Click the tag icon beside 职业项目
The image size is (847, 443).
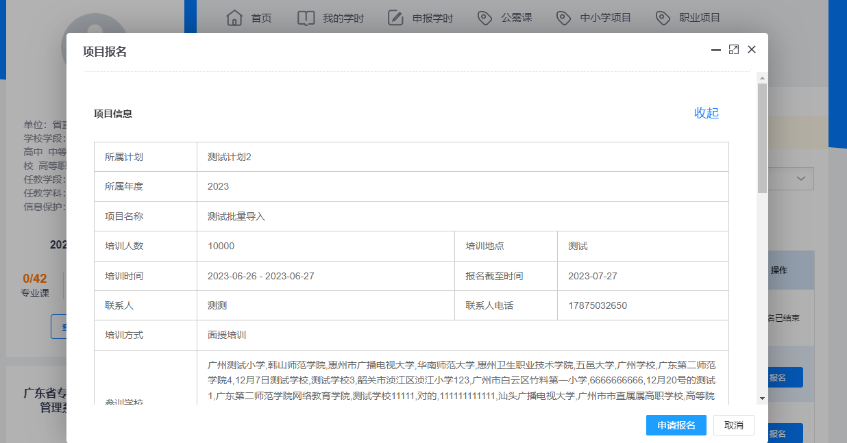pyautogui.click(x=662, y=18)
